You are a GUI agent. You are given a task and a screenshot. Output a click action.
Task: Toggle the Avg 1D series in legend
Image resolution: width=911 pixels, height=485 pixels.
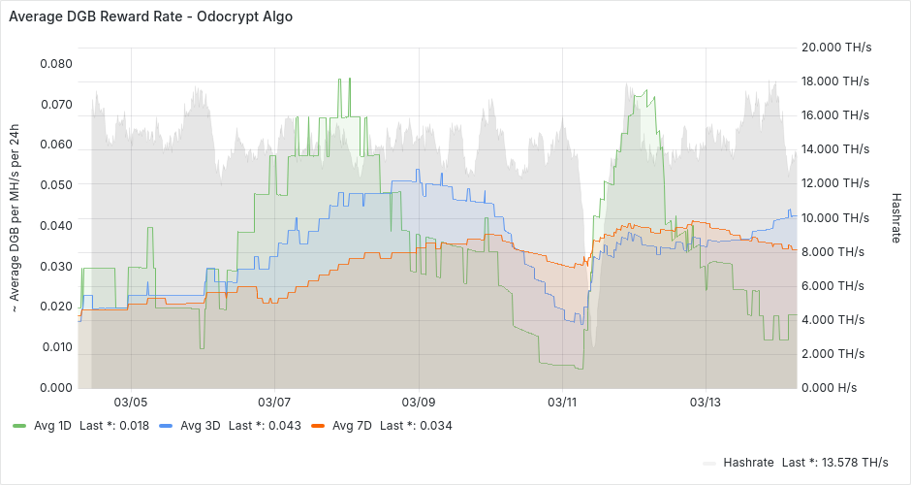(52, 426)
